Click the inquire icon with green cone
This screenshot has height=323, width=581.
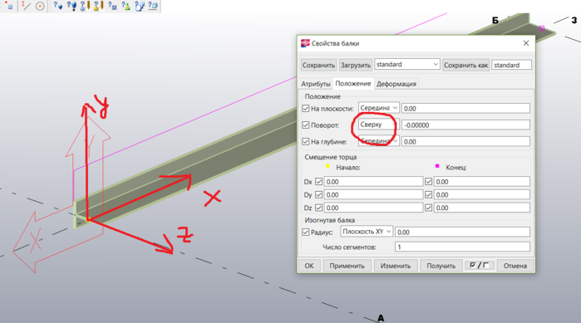[x=126, y=6]
